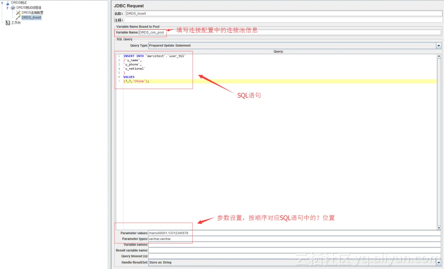This screenshot has height=269, width=444.
Task: Click the DRDS测试线程组 gear icon
Action: pyautogui.click(x=13, y=8)
